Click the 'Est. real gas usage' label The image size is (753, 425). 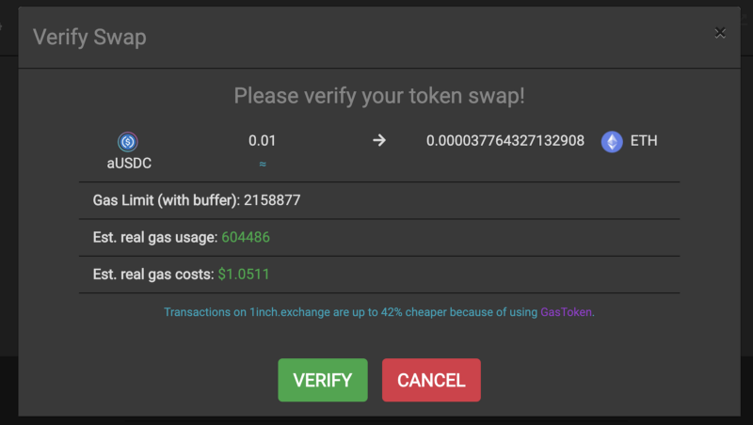click(154, 238)
